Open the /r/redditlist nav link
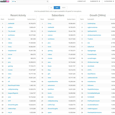Viewport: 115px width, 115px height. (x=81, y=1)
